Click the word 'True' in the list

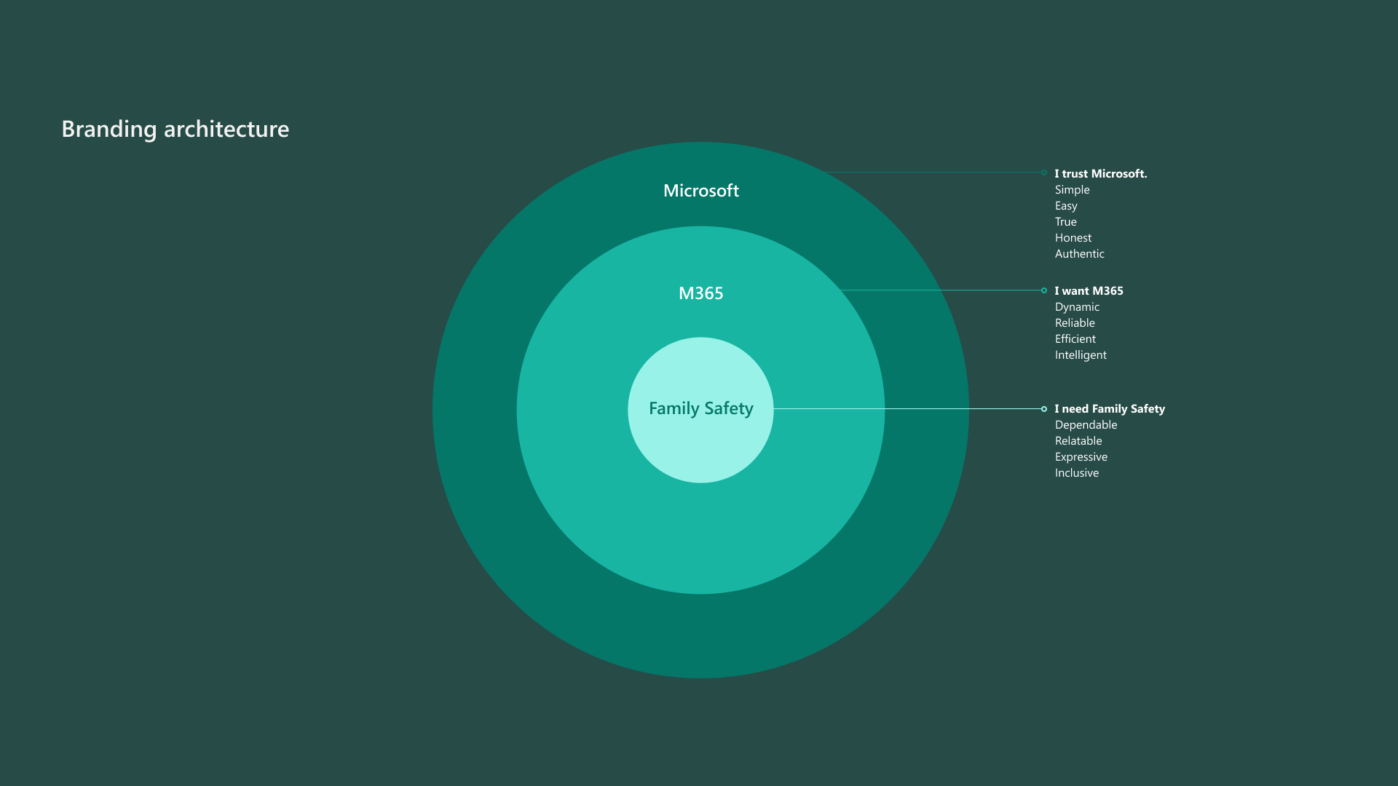1066,222
